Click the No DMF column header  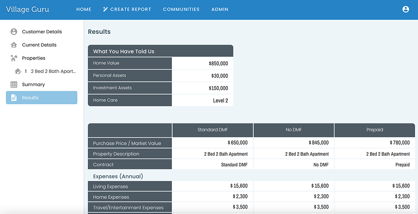tap(293, 130)
